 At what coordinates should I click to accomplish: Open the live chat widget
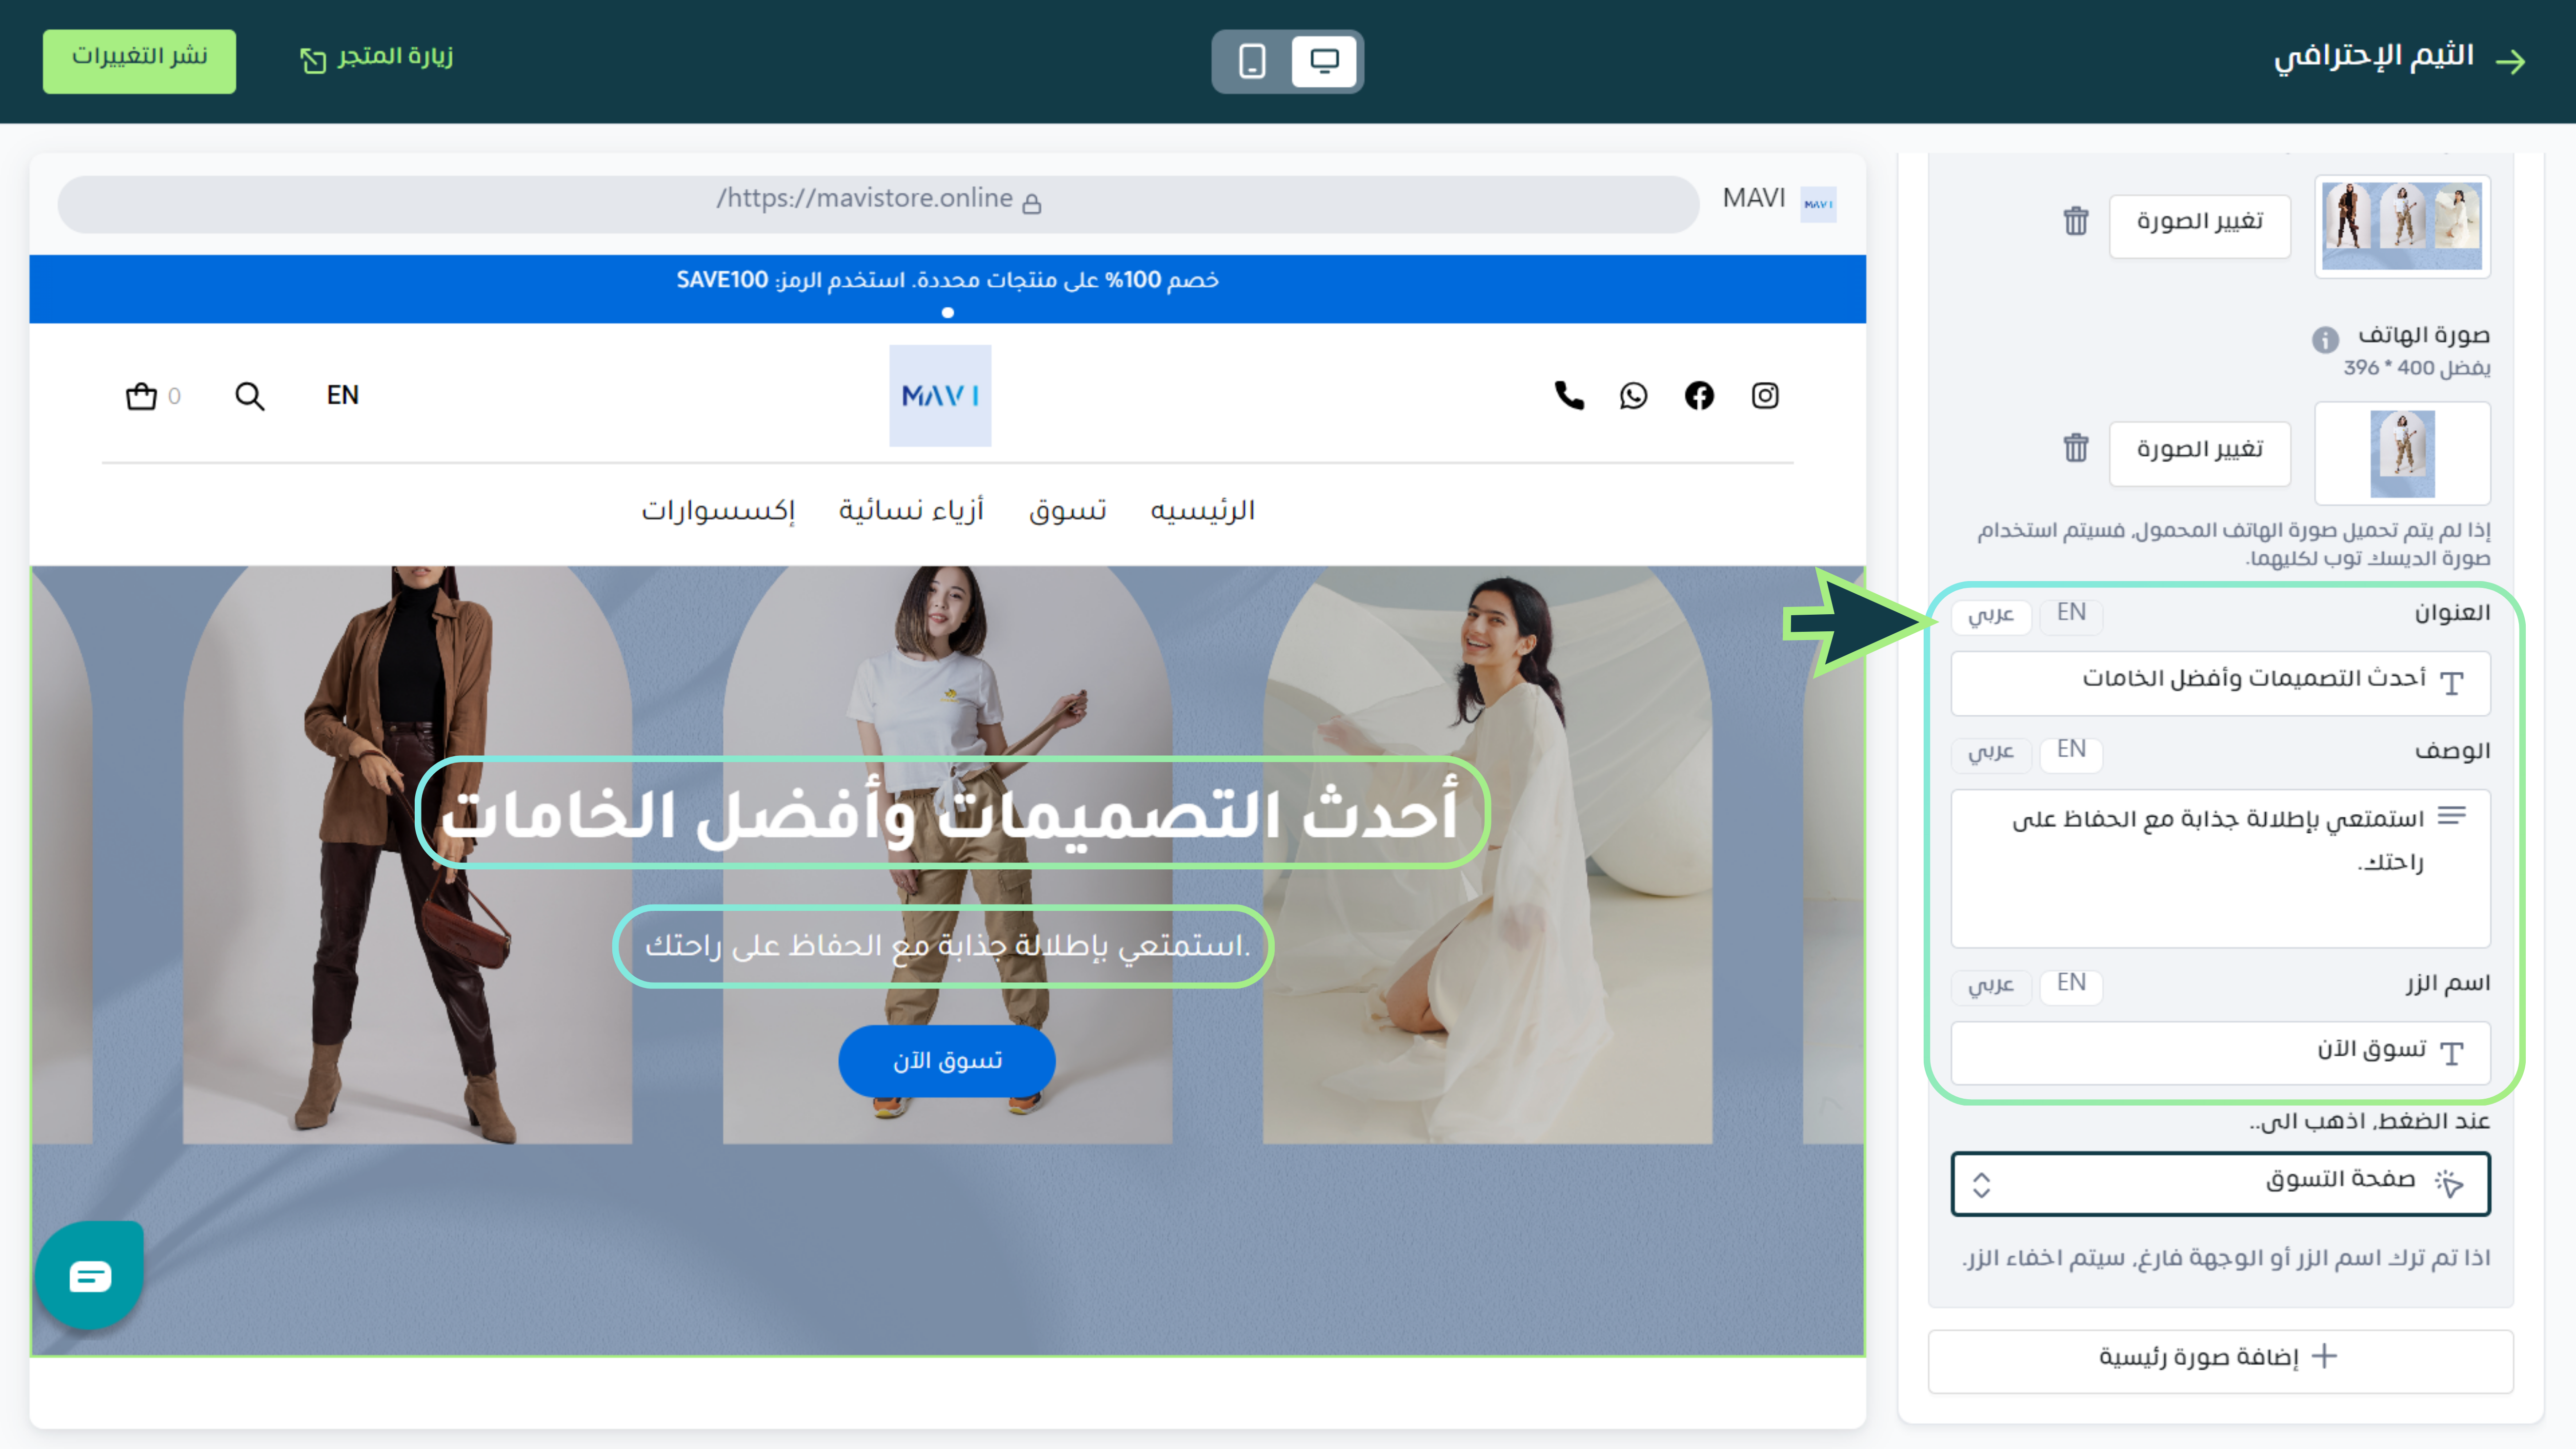[90, 1275]
